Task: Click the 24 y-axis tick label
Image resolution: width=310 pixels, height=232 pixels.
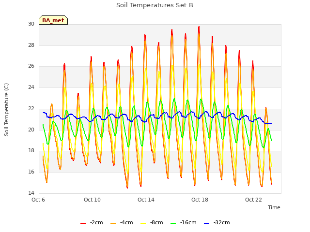Action: coord(31,87)
